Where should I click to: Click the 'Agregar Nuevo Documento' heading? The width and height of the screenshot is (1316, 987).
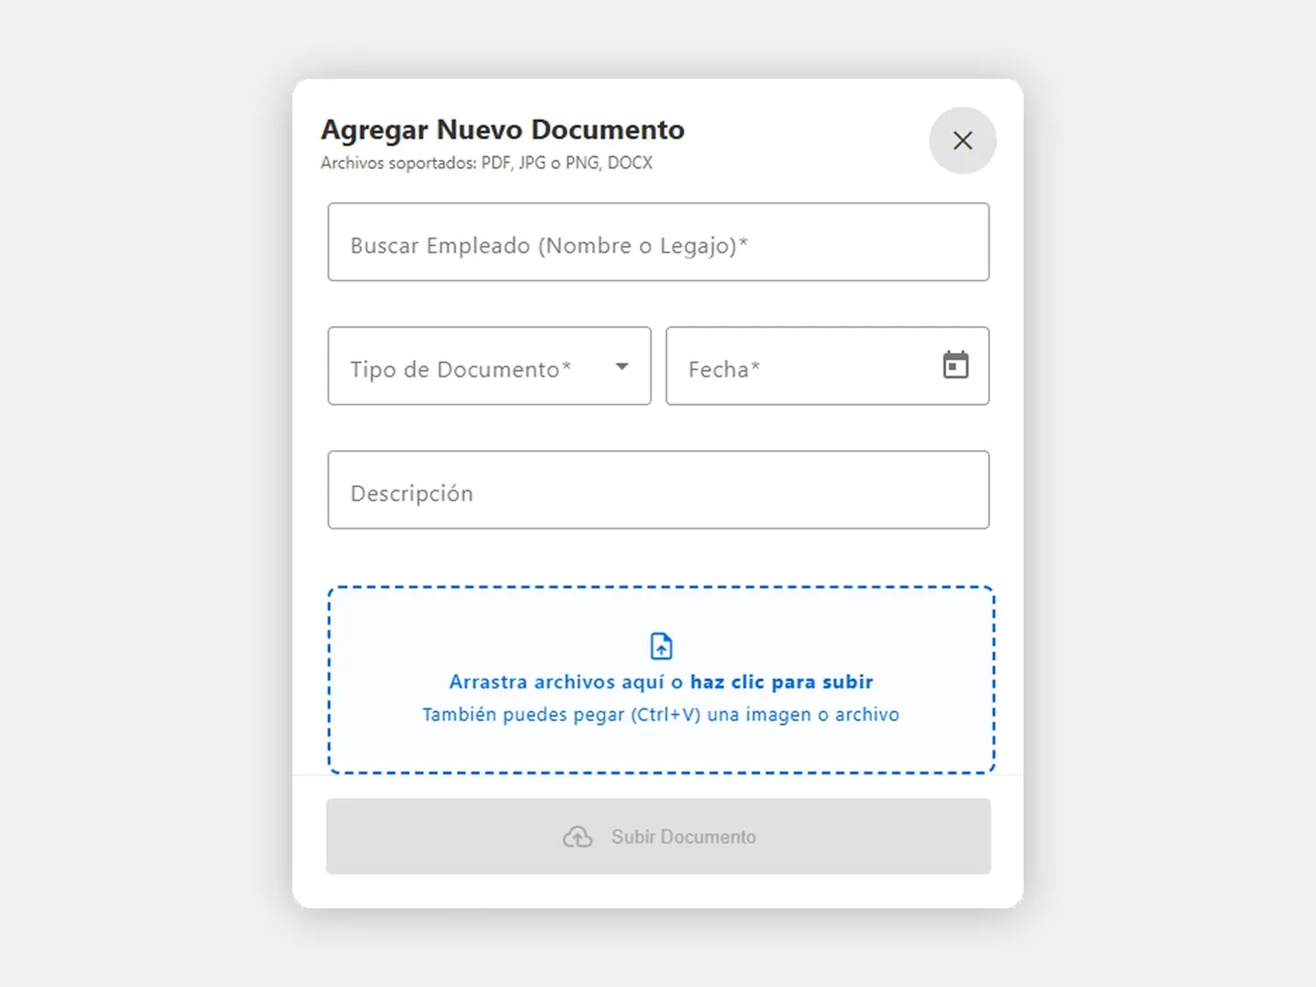pyautogui.click(x=503, y=130)
